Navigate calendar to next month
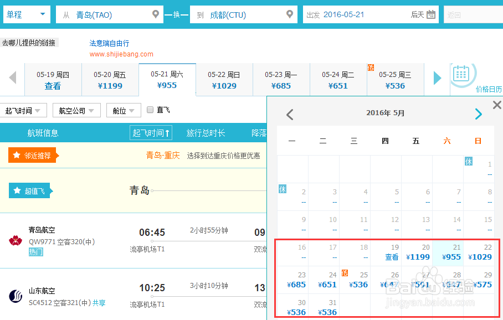The width and height of the screenshot is (503, 320). point(478,114)
